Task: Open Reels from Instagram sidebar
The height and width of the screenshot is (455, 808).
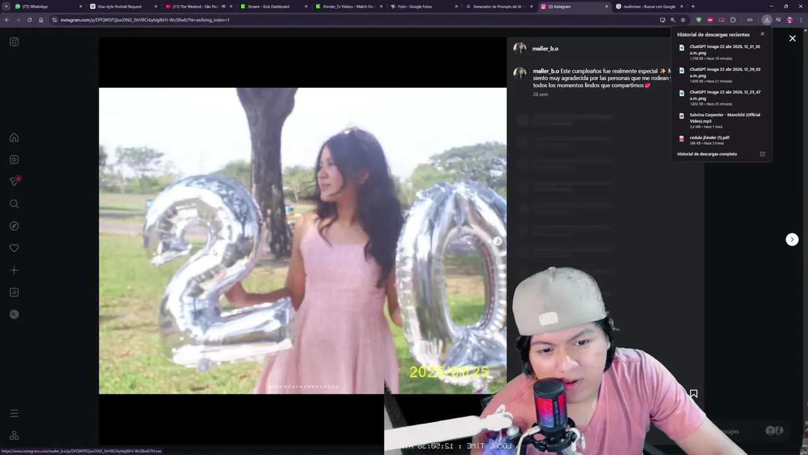Action: coord(14,160)
